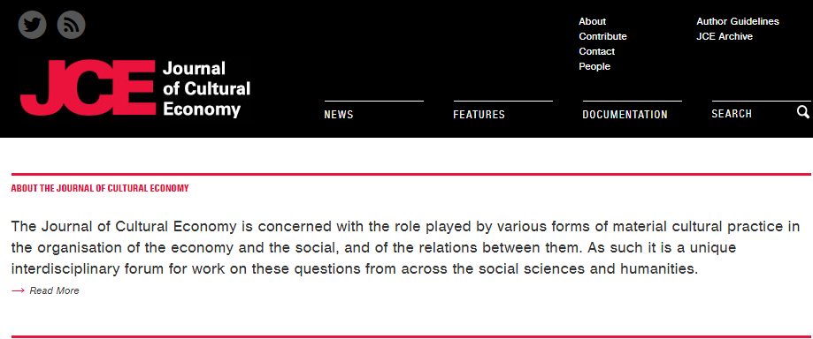The height and width of the screenshot is (339, 813).
Task: Click the Journal of Cultural Economy wordmark
Action: 206,88
